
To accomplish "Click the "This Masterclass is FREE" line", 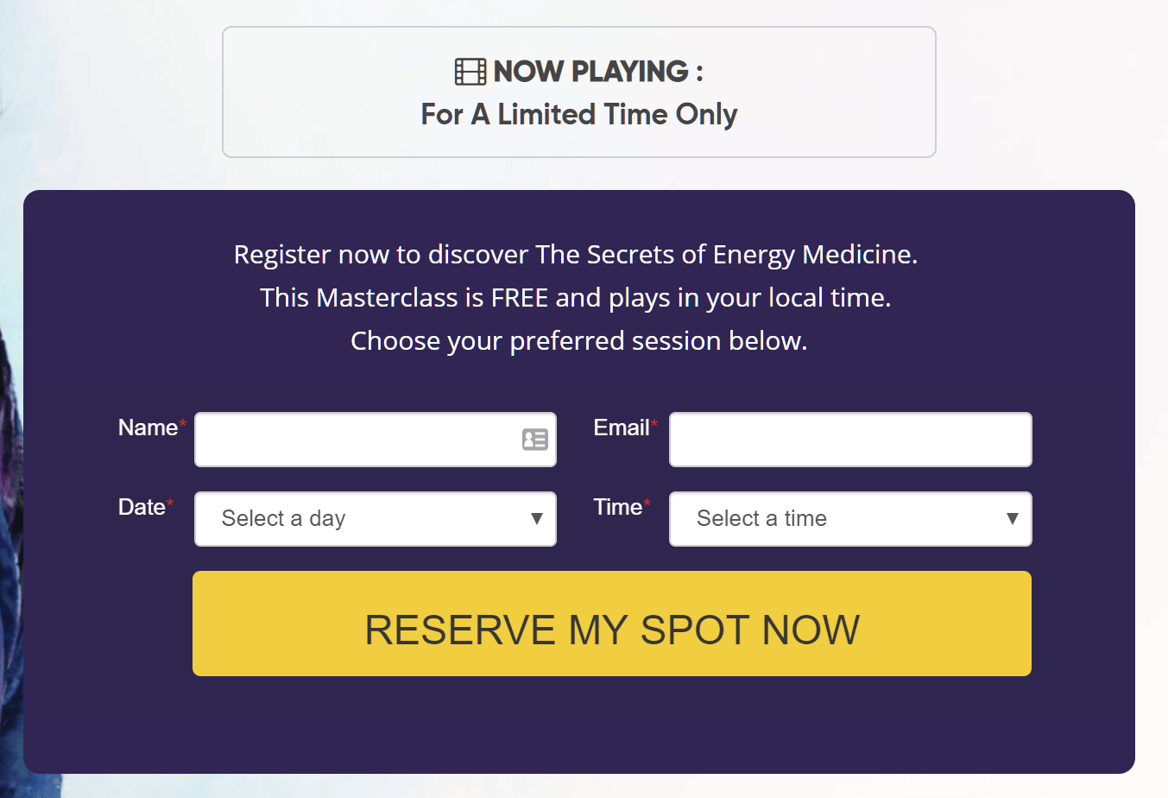I will pyautogui.click(x=575, y=298).
